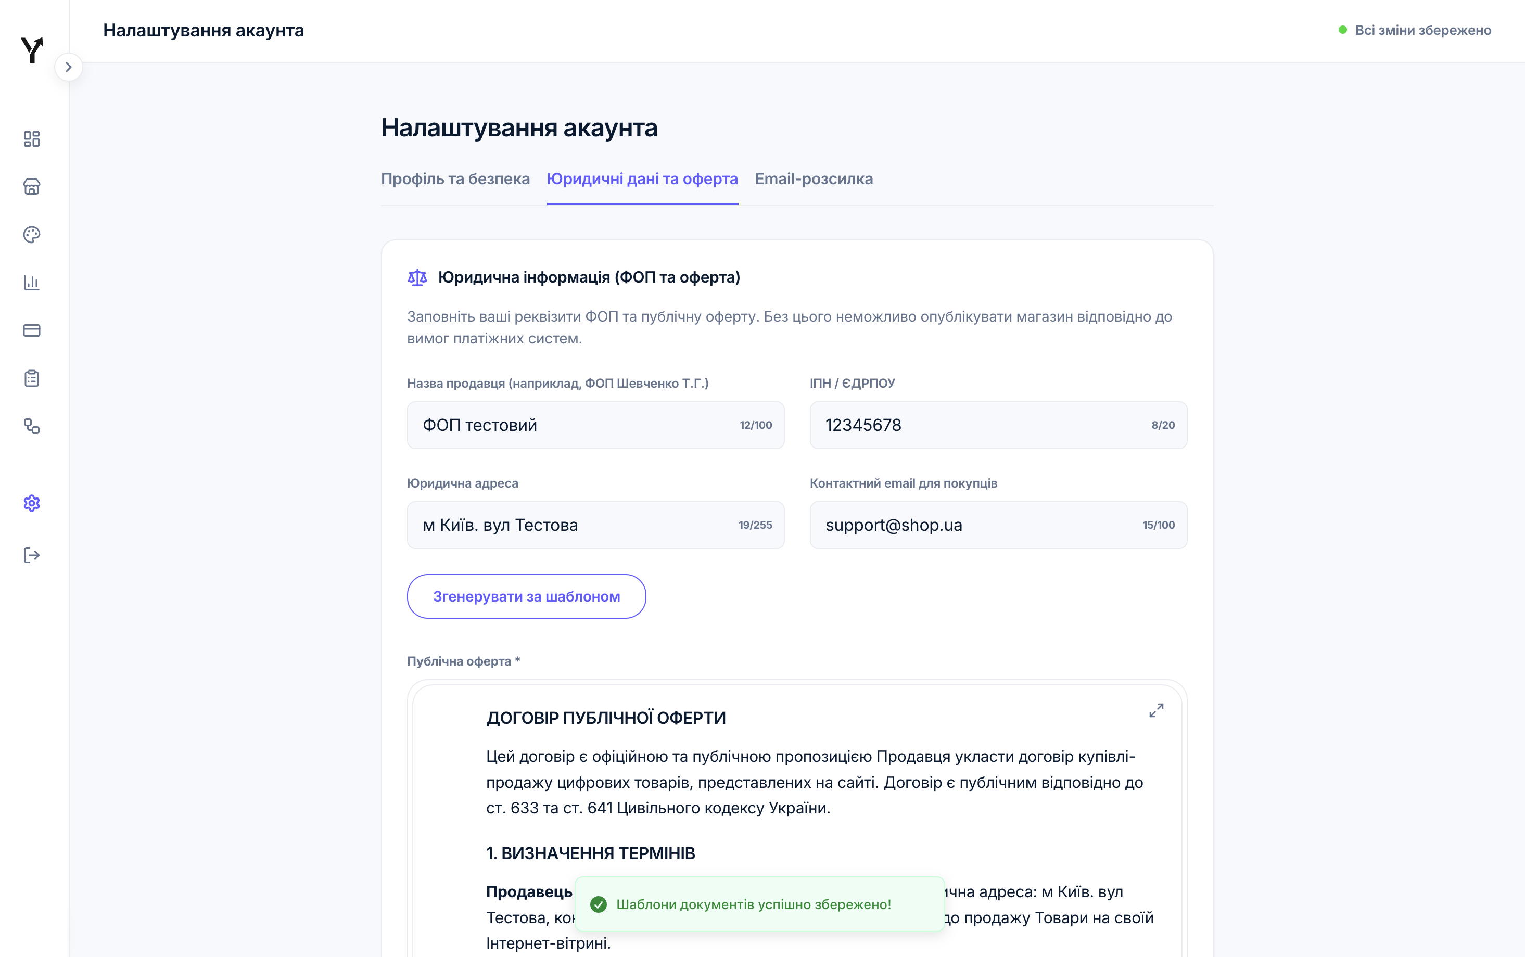This screenshot has width=1525, height=957.
Task: Click Згенерувати за шаблоном button
Action: pos(527,596)
